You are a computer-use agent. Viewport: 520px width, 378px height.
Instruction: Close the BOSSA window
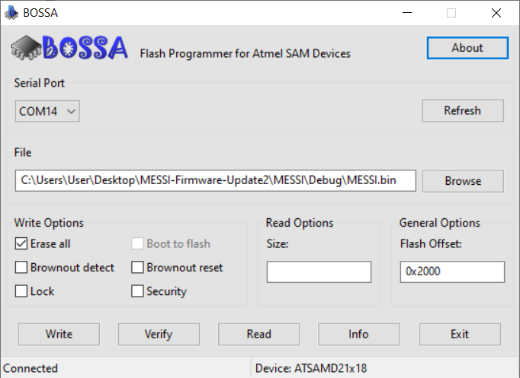coord(496,13)
